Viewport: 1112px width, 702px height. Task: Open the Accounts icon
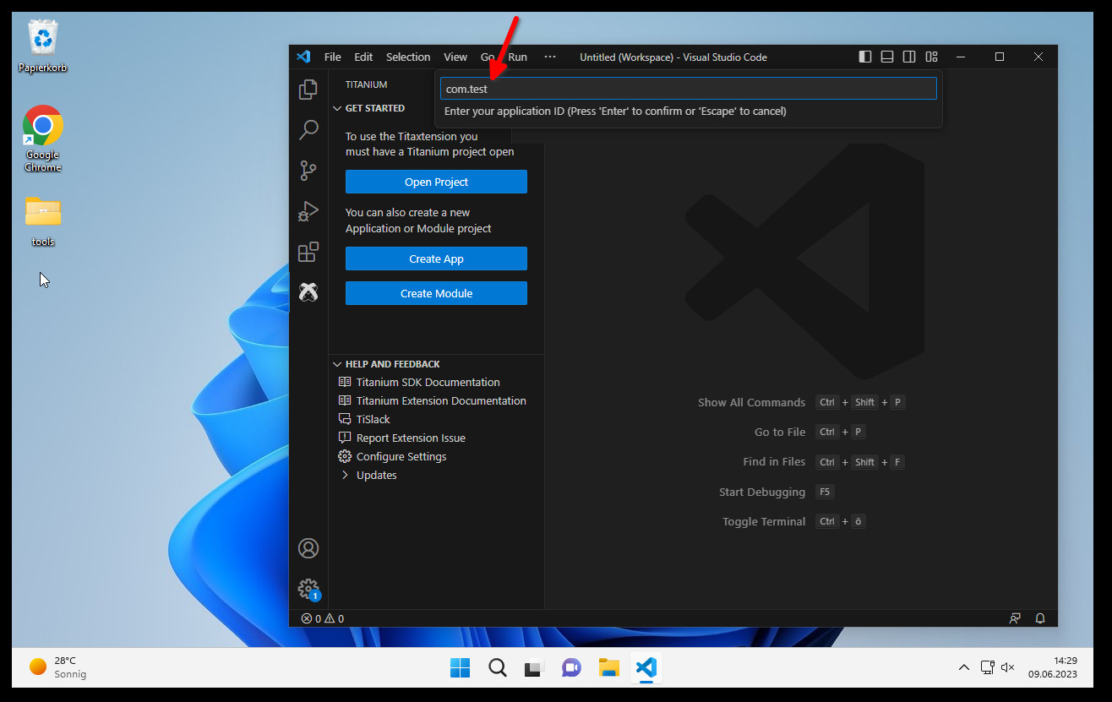point(308,548)
